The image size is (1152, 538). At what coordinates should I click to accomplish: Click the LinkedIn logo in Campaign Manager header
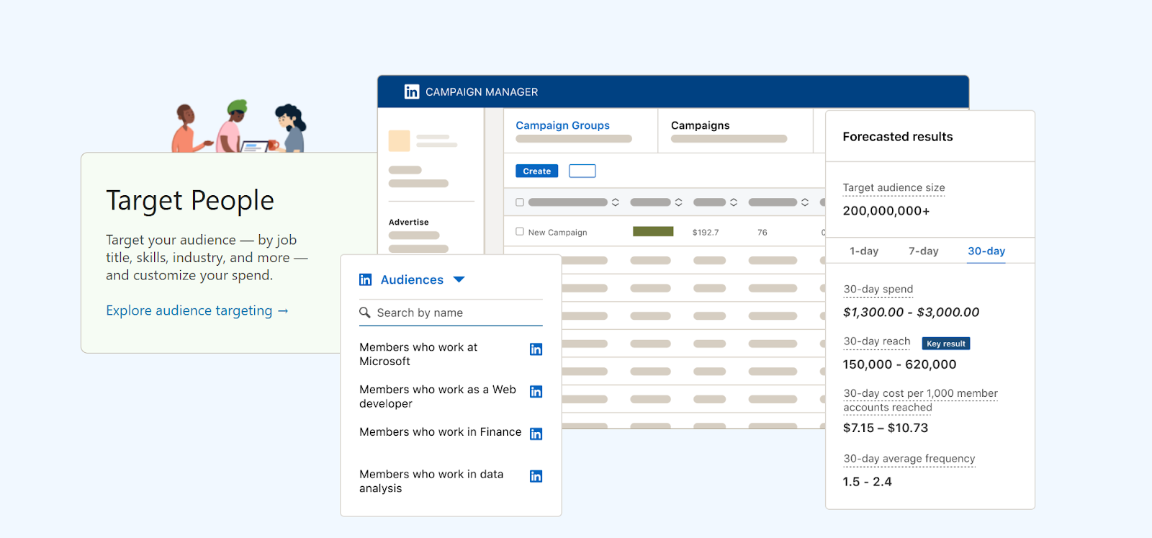click(412, 91)
